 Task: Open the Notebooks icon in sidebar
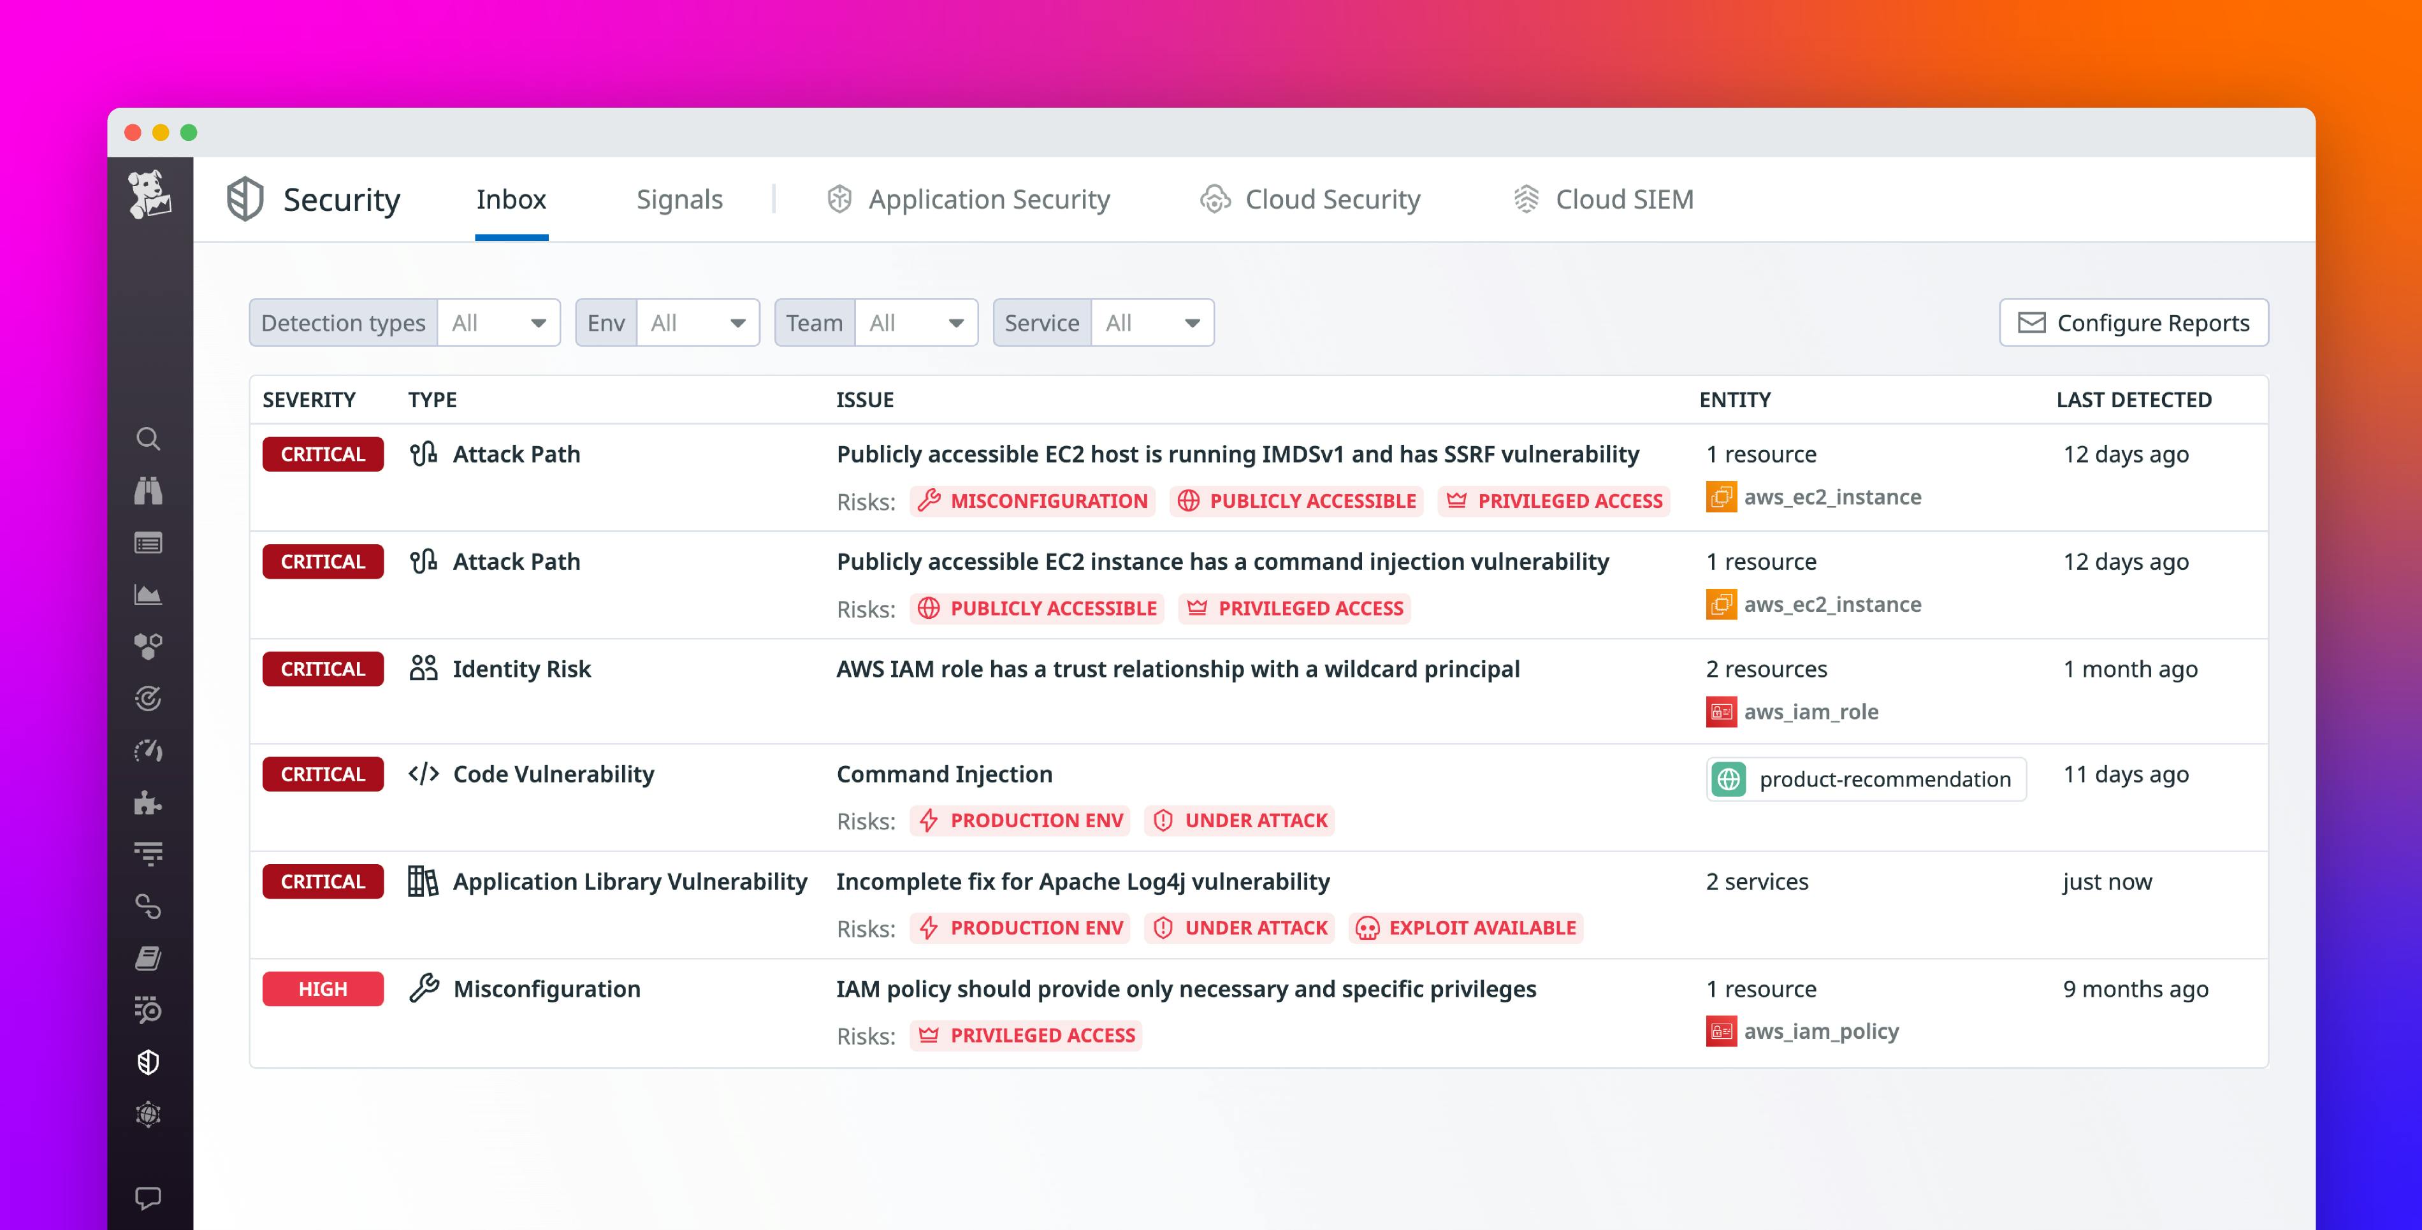[x=149, y=957]
